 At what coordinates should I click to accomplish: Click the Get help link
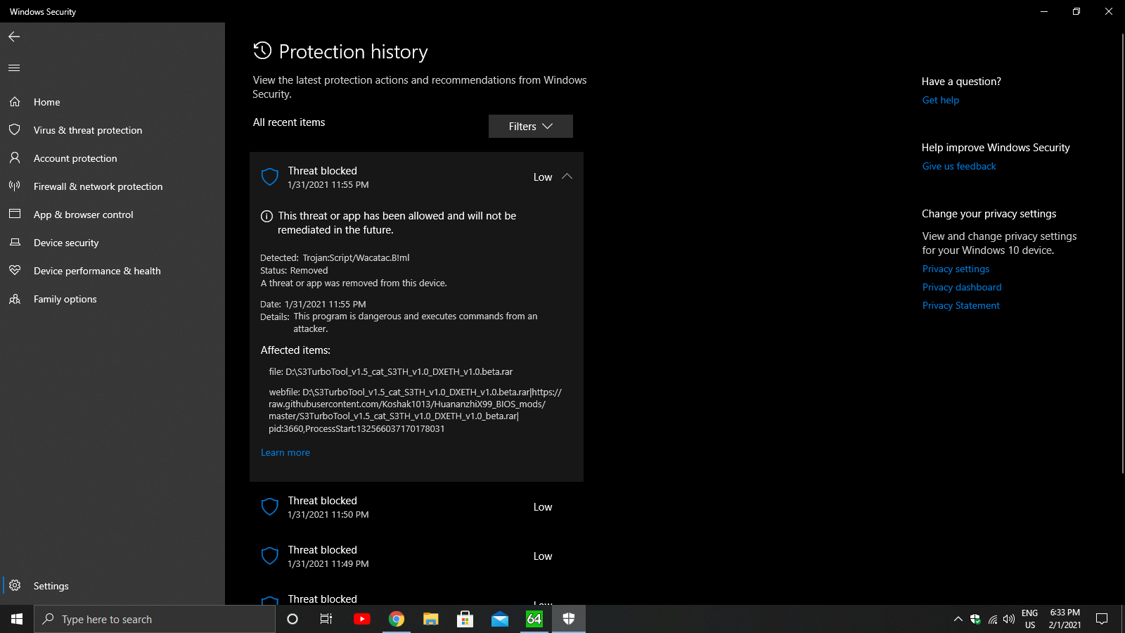pyautogui.click(x=941, y=100)
